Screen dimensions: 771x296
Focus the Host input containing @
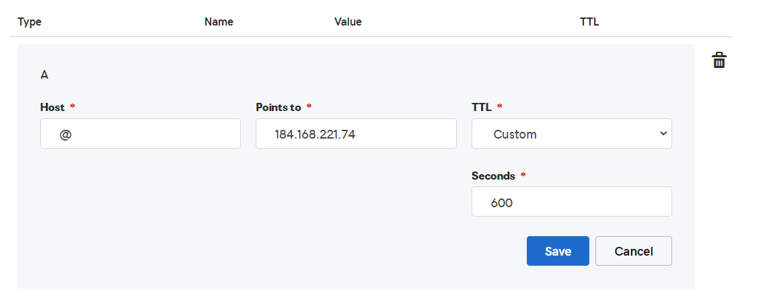(x=140, y=133)
